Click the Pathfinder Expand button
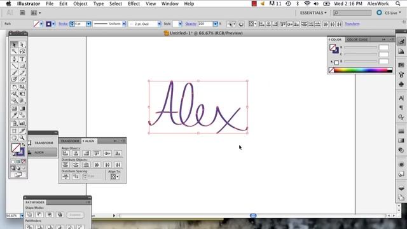This screenshot has height=229, width=407. pos(75,215)
